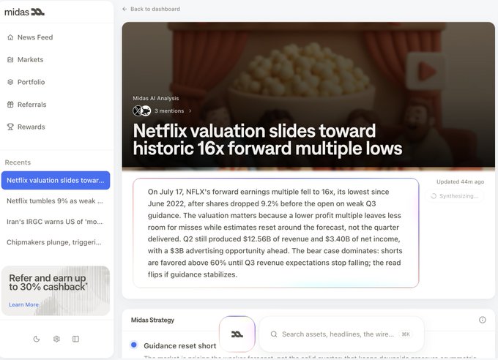Click the Midas Strategy info icon
Screen dimensions: 498x360
(x=482, y=320)
